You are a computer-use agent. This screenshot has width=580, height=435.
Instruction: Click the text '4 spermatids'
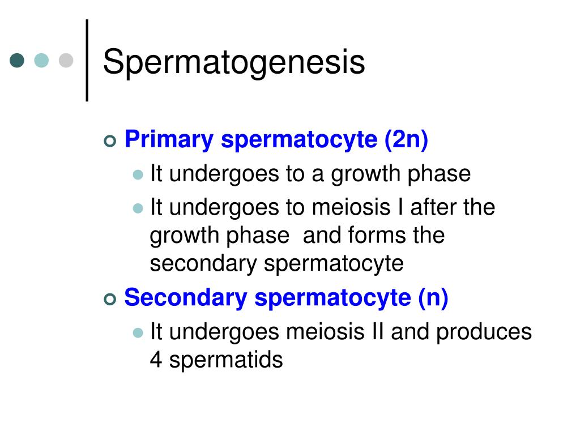click(216, 360)
